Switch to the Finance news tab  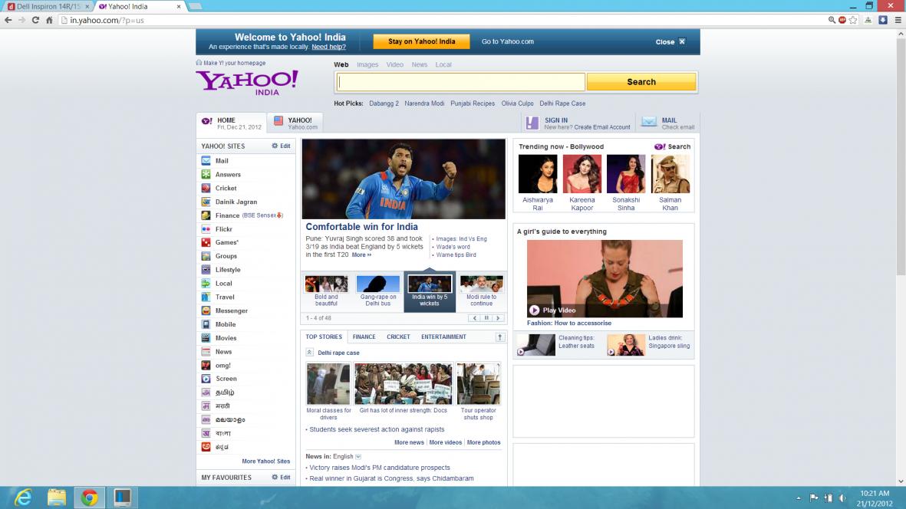pyautogui.click(x=364, y=337)
